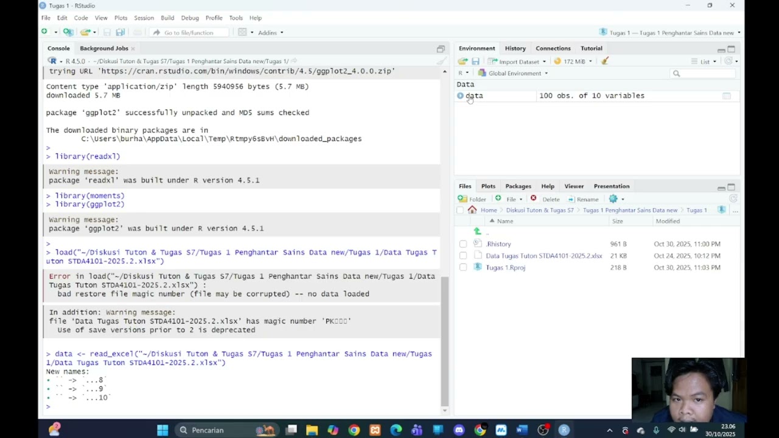The image size is (779, 438).
Task: Open the R language selector dropdown
Action: click(x=463, y=73)
